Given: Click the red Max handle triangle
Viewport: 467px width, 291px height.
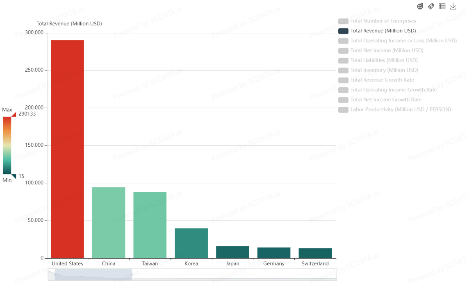Looking at the screenshot, I should [x=14, y=114].
